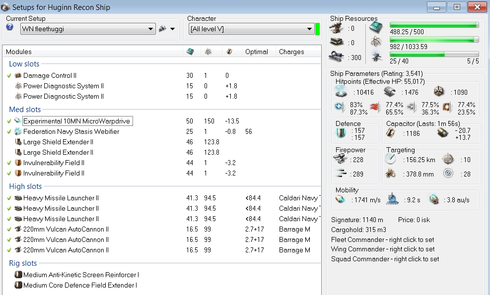490x295 pixels.
Task: Click the CPU column header icon
Action: (190, 52)
